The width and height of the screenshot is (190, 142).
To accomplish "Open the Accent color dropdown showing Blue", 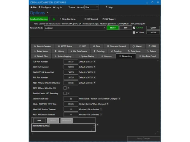I will tap(92, 7).
